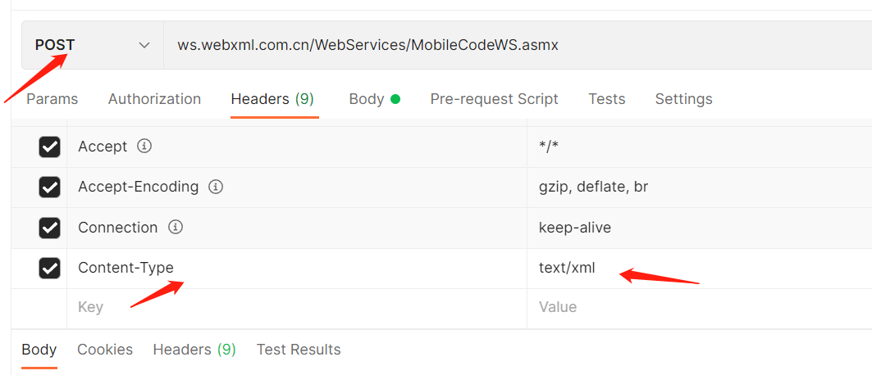
Task: Open the request Settings tab
Action: click(683, 99)
